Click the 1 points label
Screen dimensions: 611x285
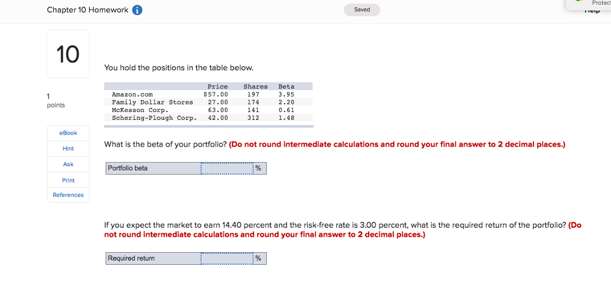pyautogui.click(x=55, y=100)
